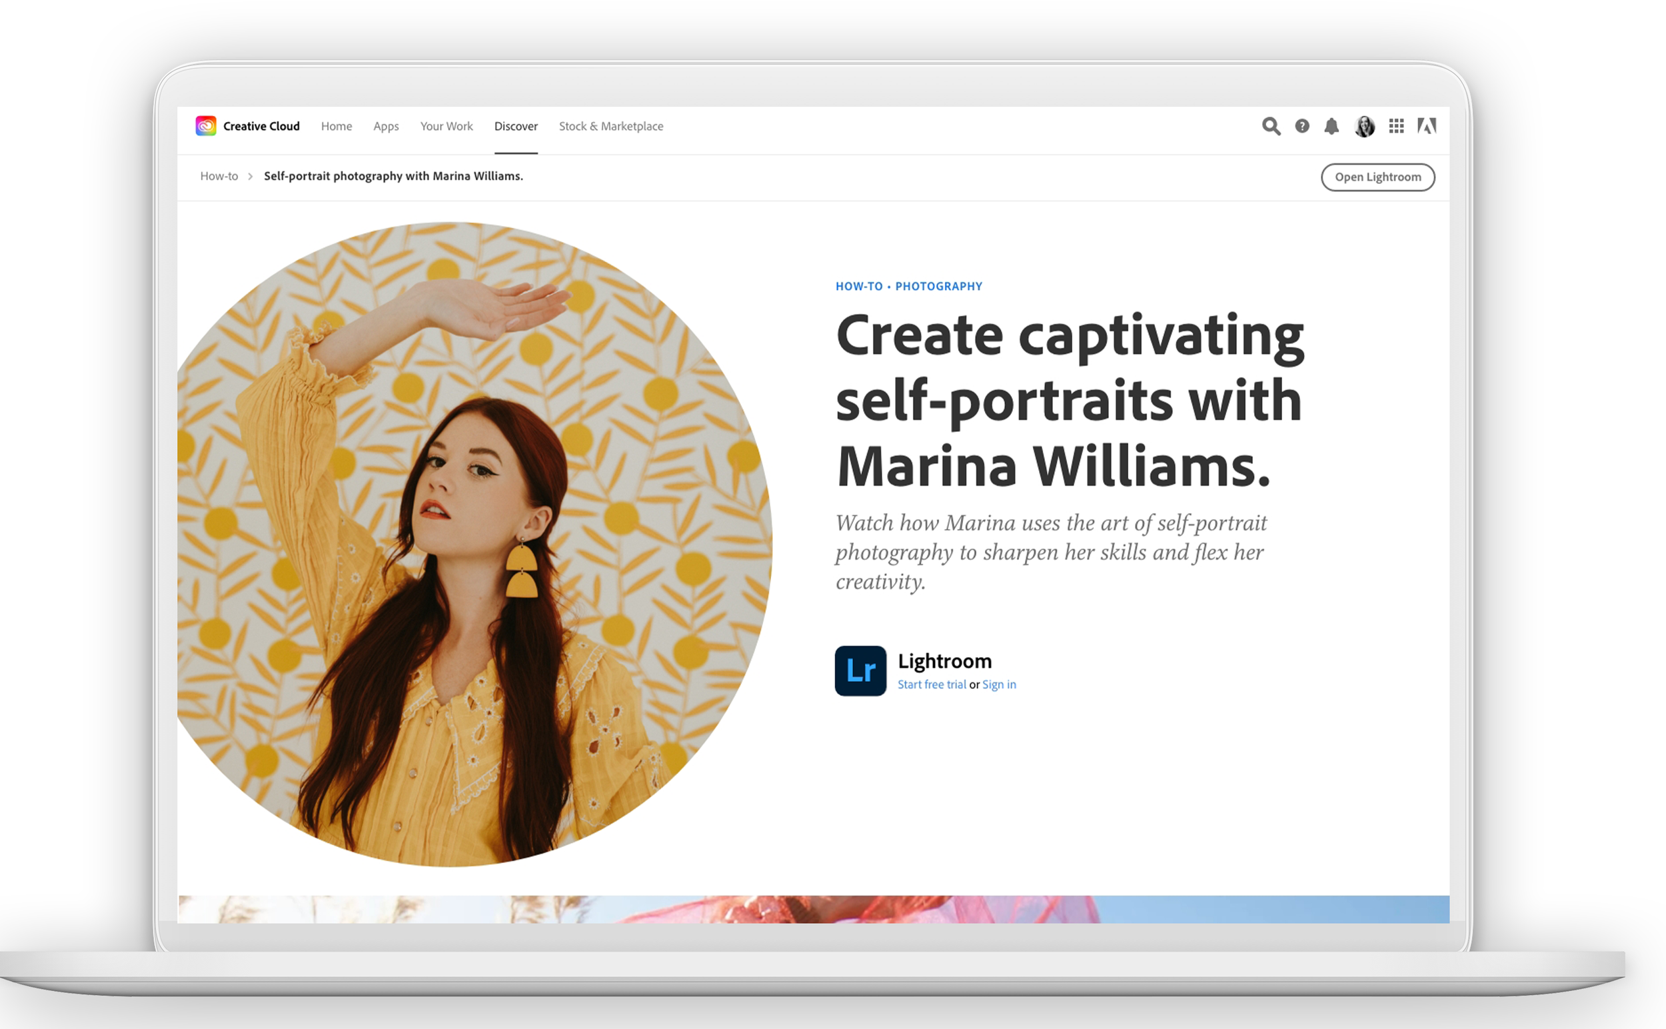Switch to the Apps tab
The width and height of the screenshot is (1666, 1029).
click(386, 126)
